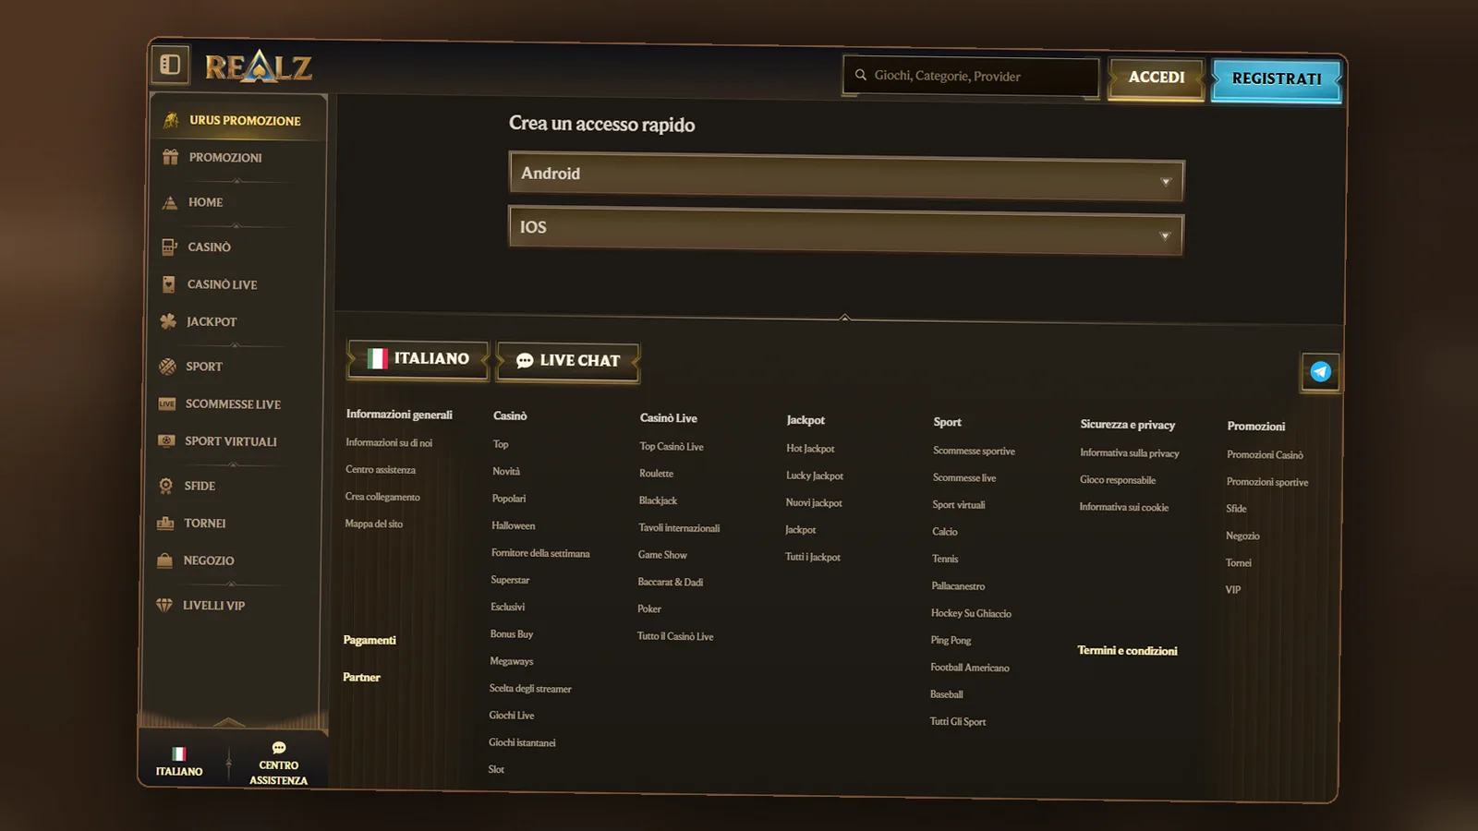This screenshot has height=831, width=1478.
Task: Open the Mappa del sito link
Action: coord(374,524)
